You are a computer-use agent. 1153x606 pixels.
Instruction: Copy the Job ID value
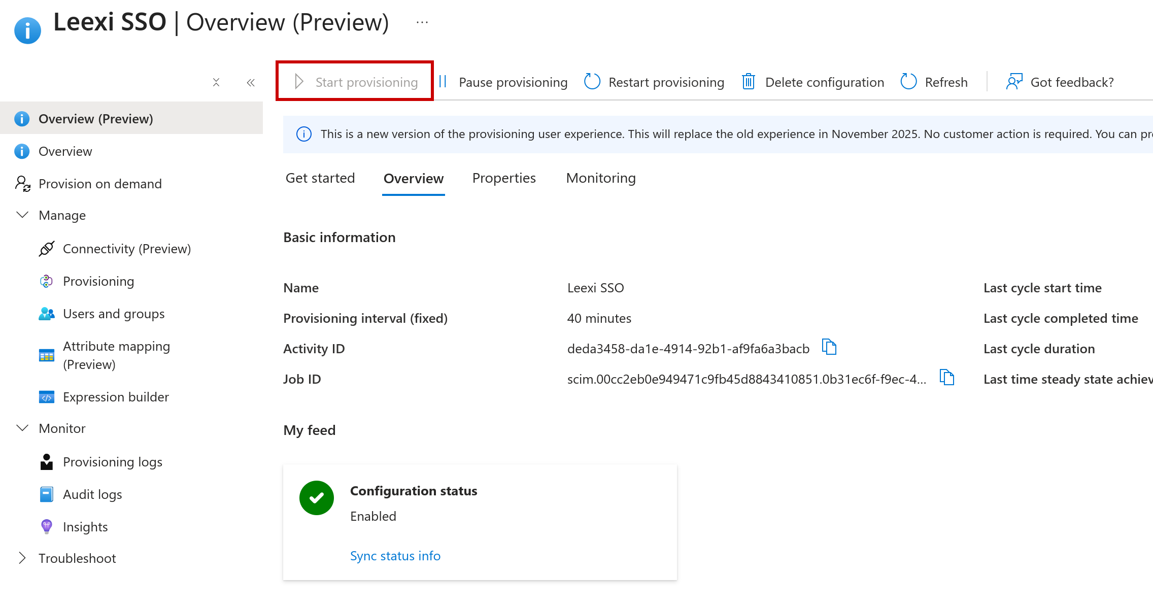click(x=946, y=378)
